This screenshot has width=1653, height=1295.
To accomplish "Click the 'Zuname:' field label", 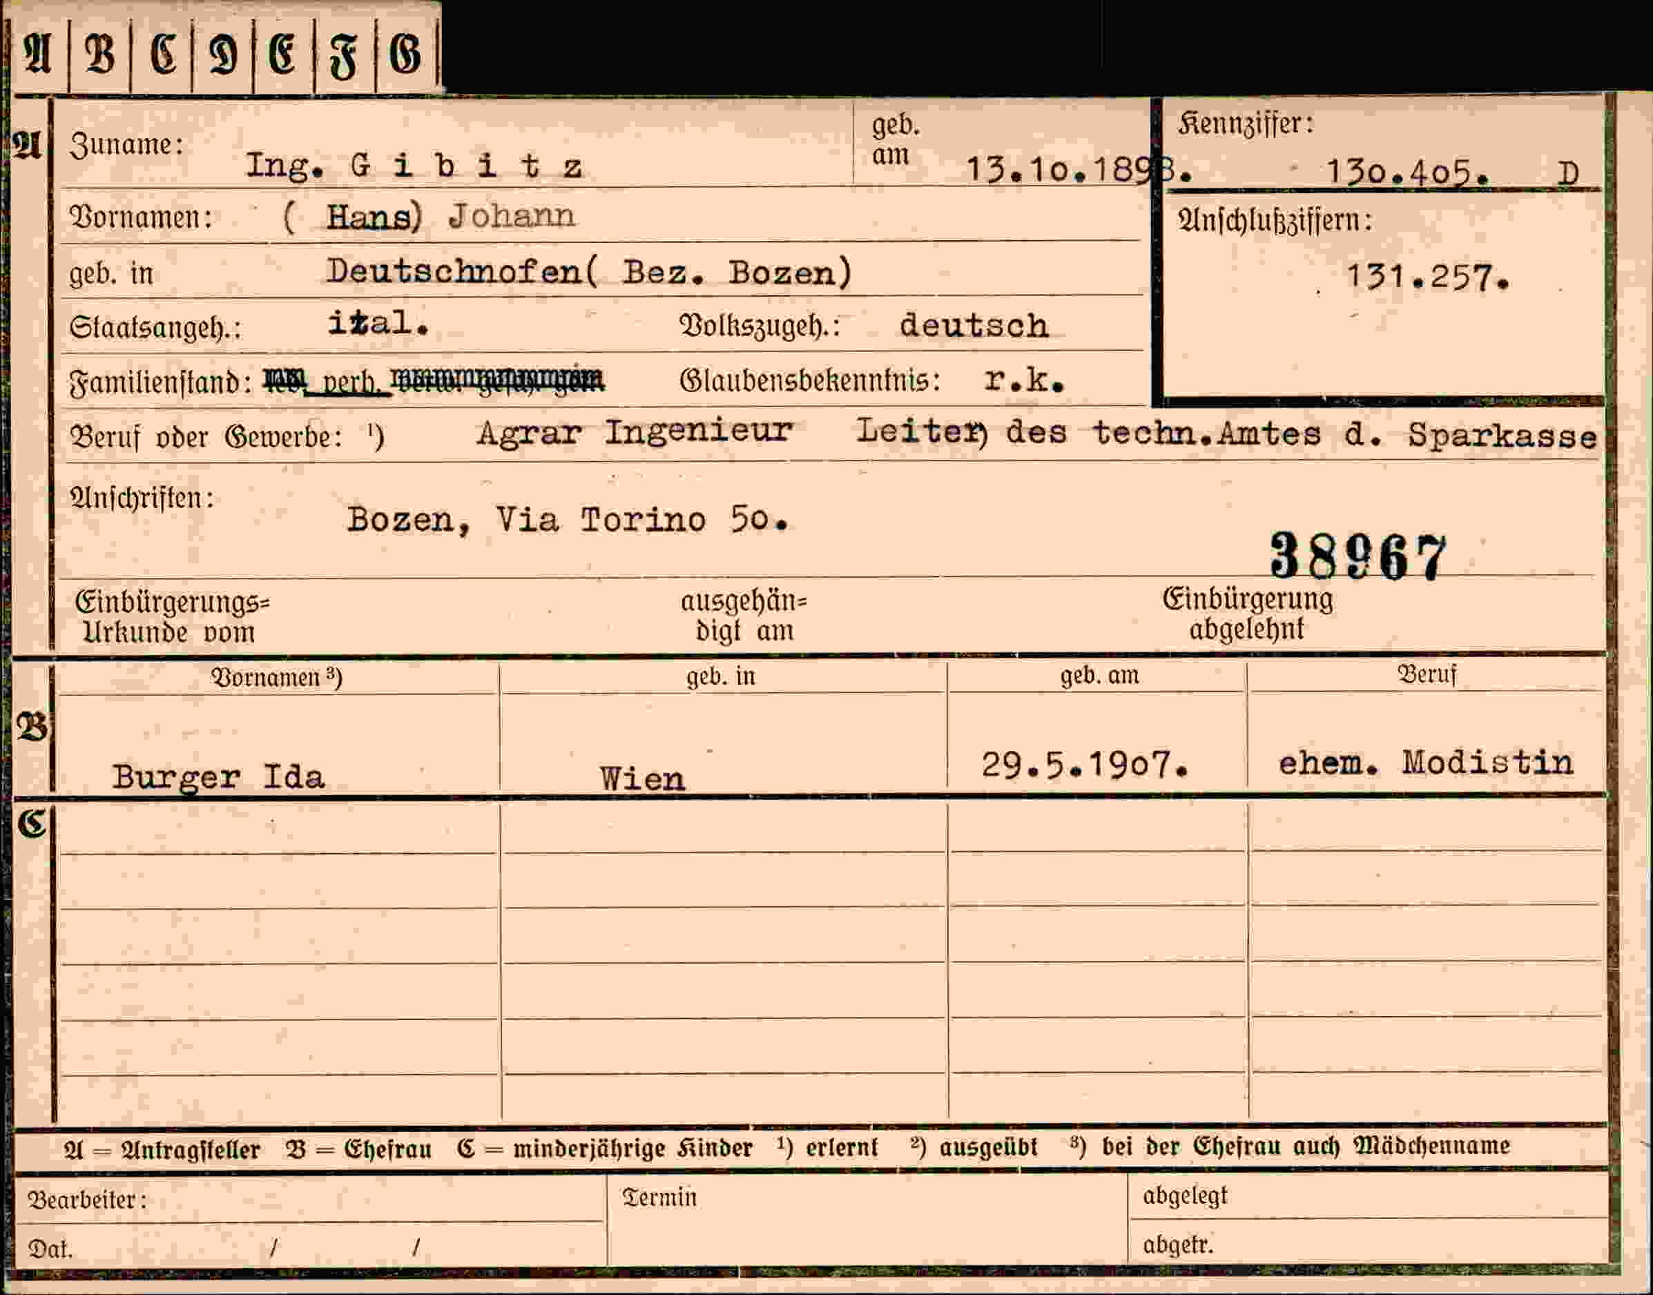I will [126, 144].
